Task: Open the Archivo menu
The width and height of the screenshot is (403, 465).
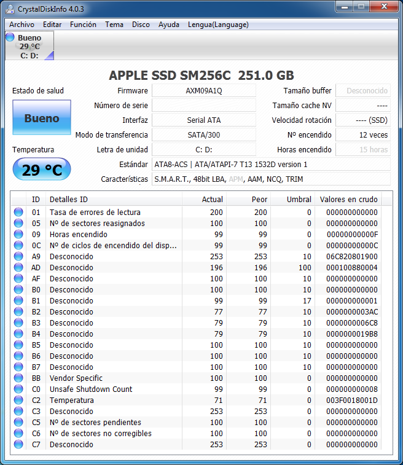Action: (22, 25)
